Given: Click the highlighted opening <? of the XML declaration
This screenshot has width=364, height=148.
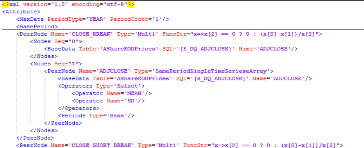Looking at the screenshot, I should [x=5, y=5].
